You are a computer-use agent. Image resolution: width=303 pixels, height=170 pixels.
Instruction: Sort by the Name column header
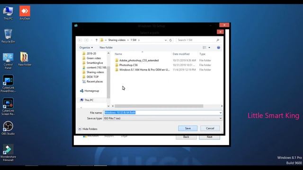pyautogui.click(x=118, y=54)
